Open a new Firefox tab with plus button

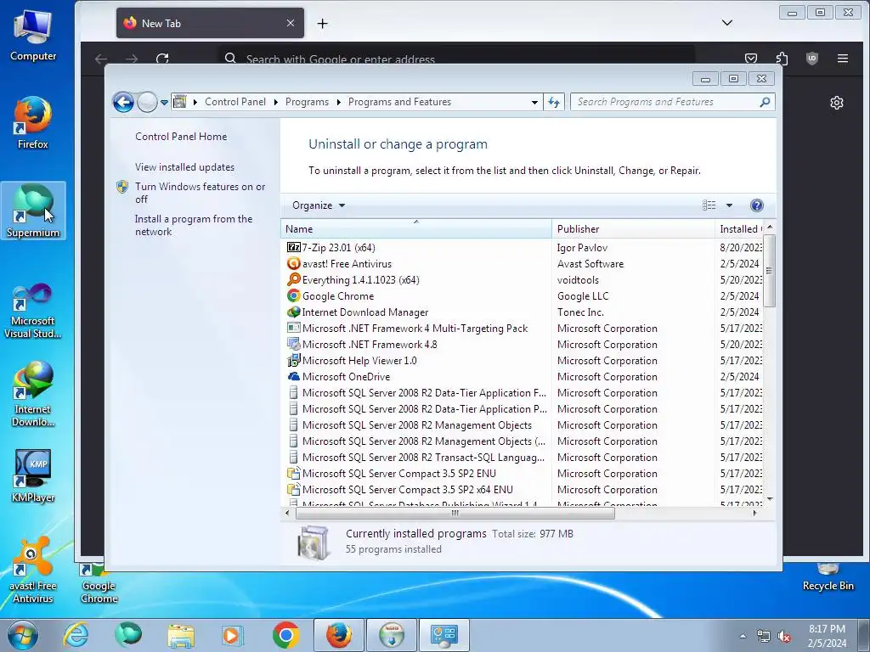[x=322, y=23]
